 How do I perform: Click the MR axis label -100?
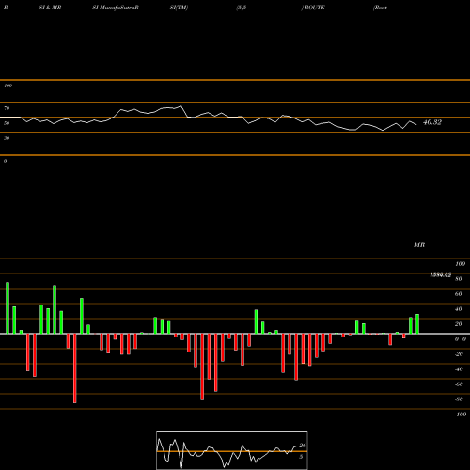[461, 415]
